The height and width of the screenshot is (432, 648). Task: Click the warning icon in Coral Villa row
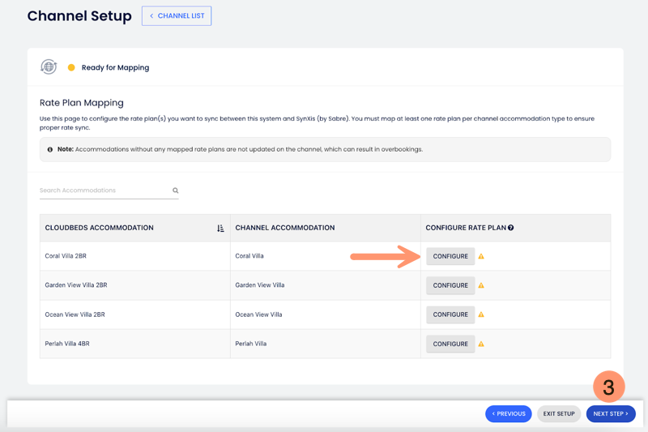(x=481, y=256)
